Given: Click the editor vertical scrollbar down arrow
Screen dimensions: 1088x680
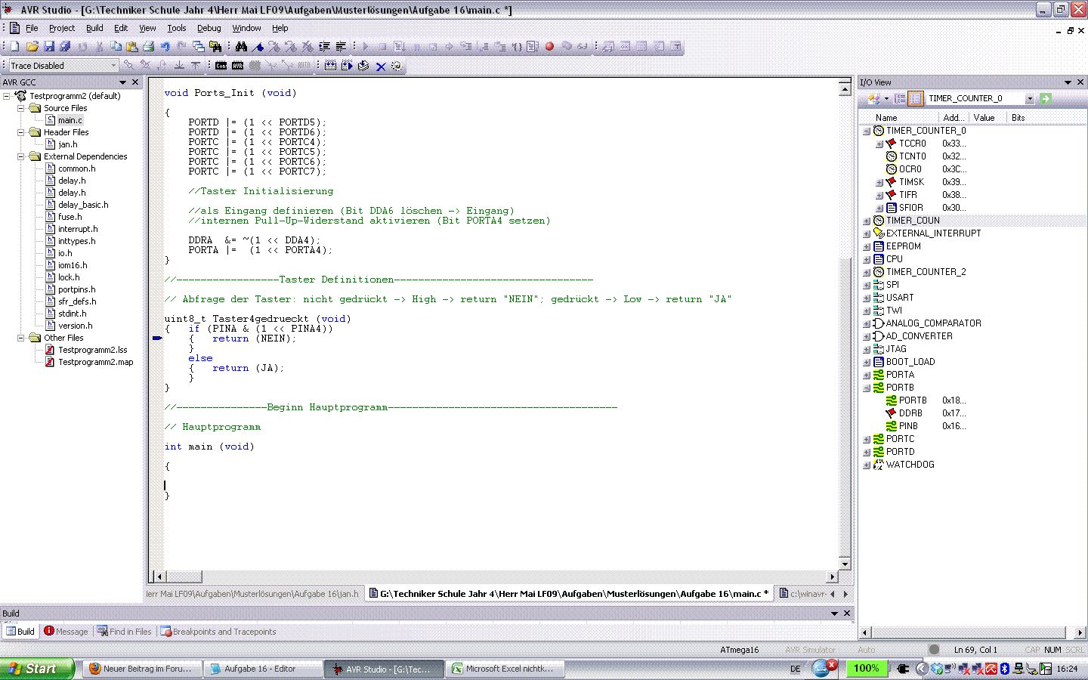Looking at the screenshot, I should pyautogui.click(x=845, y=564).
